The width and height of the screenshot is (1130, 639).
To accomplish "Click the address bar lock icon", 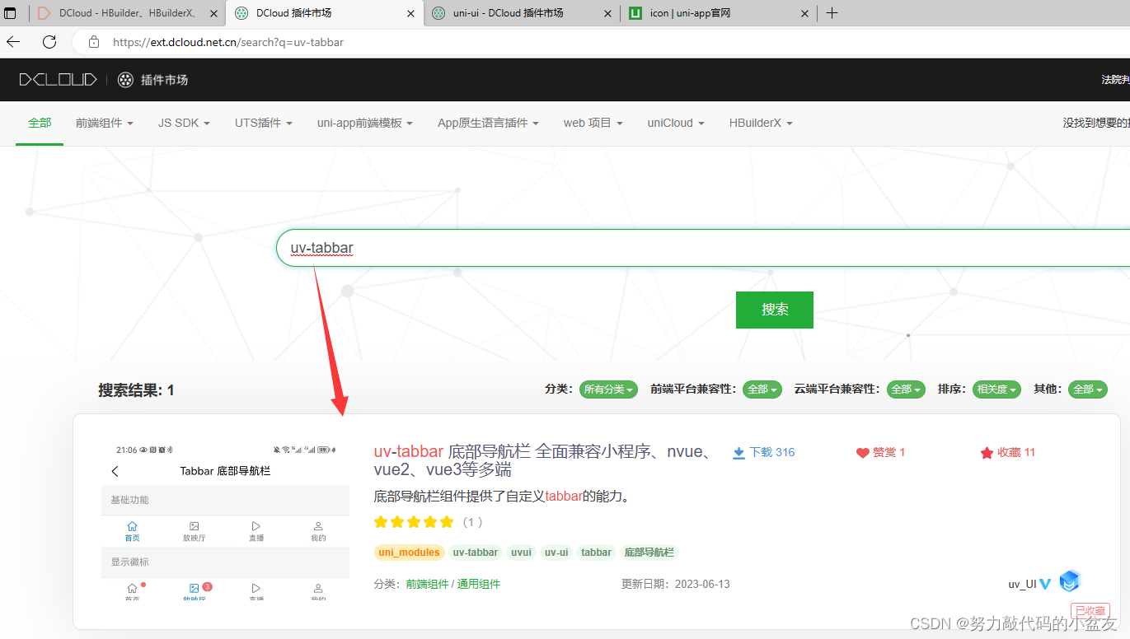I will 94,42.
